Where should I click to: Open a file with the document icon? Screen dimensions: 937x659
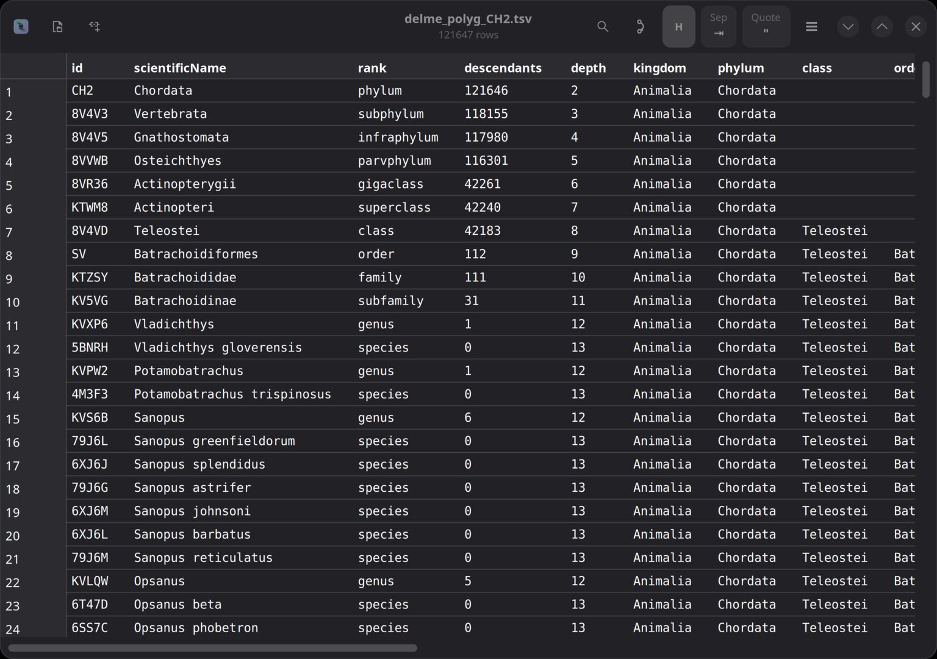coord(57,26)
